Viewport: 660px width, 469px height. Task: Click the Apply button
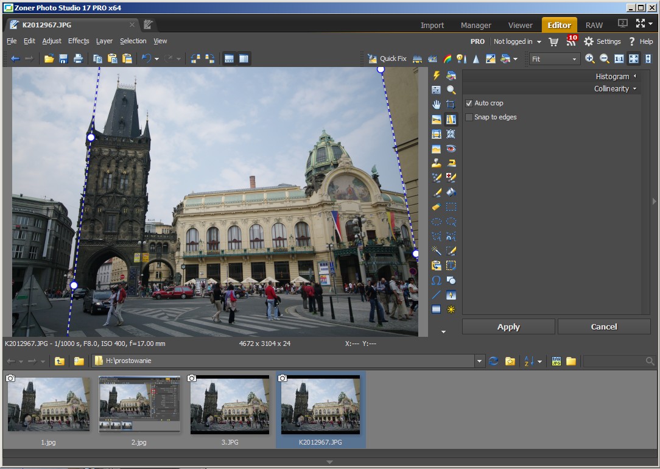[508, 327]
